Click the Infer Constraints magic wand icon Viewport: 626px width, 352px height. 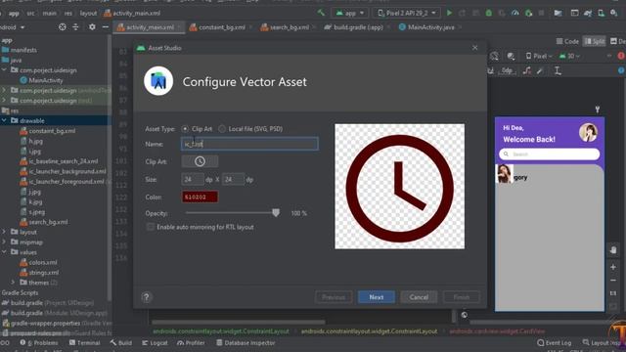540,71
